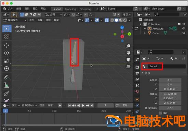The image size is (188, 131).
Task: Collapse the transform panel triangle
Action: [143, 73]
